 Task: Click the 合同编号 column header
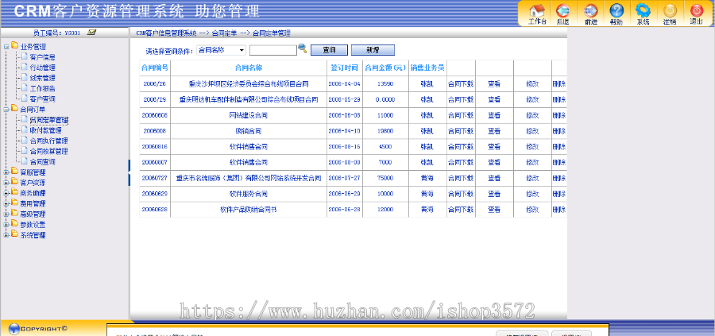(x=155, y=68)
